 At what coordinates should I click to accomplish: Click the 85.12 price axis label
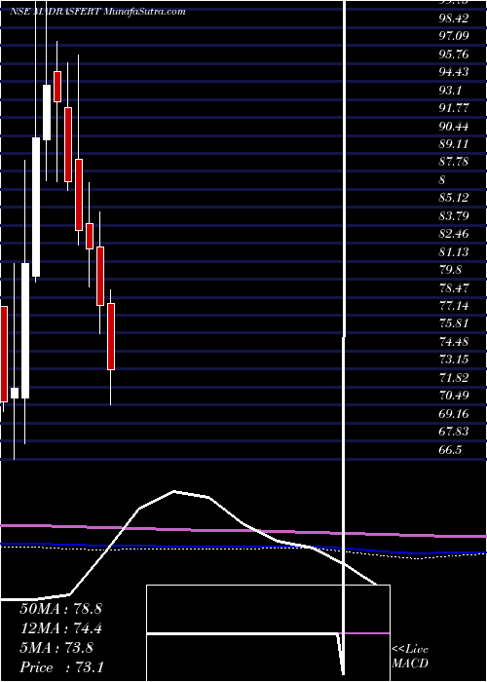pyautogui.click(x=454, y=198)
